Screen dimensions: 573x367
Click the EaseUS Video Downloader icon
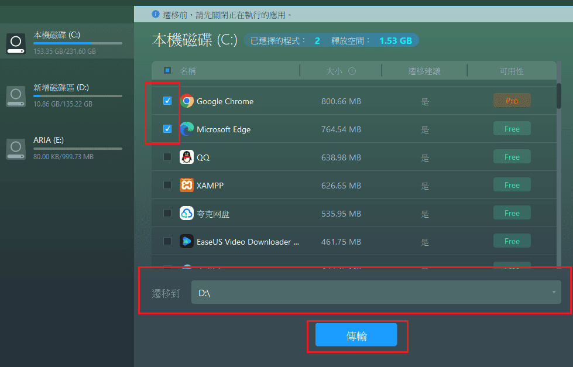pyautogui.click(x=187, y=241)
